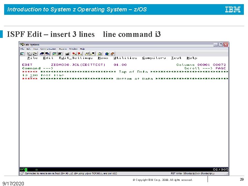The width and height of the screenshot is (248, 186).
Task: Open emulator Help menu beside Window
Action: [82, 49]
